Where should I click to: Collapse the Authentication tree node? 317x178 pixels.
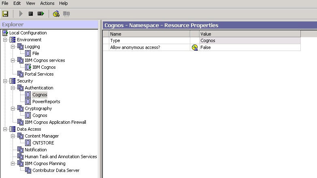[x=13, y=88]
